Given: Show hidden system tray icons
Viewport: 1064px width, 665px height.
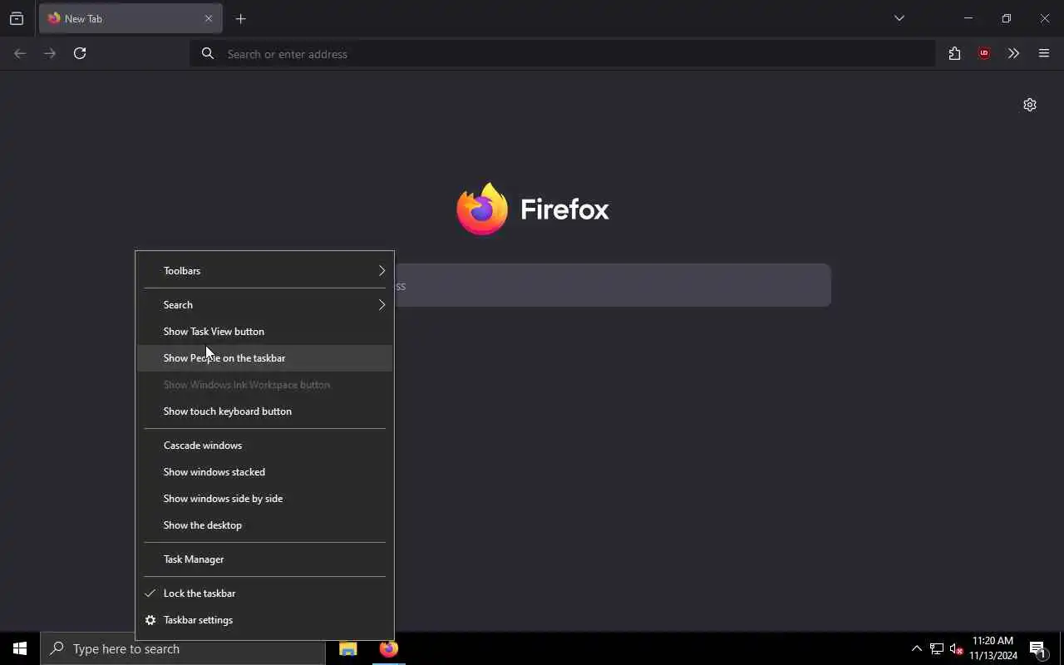Looking at the screenshot, I should click(x=917, y=648).
